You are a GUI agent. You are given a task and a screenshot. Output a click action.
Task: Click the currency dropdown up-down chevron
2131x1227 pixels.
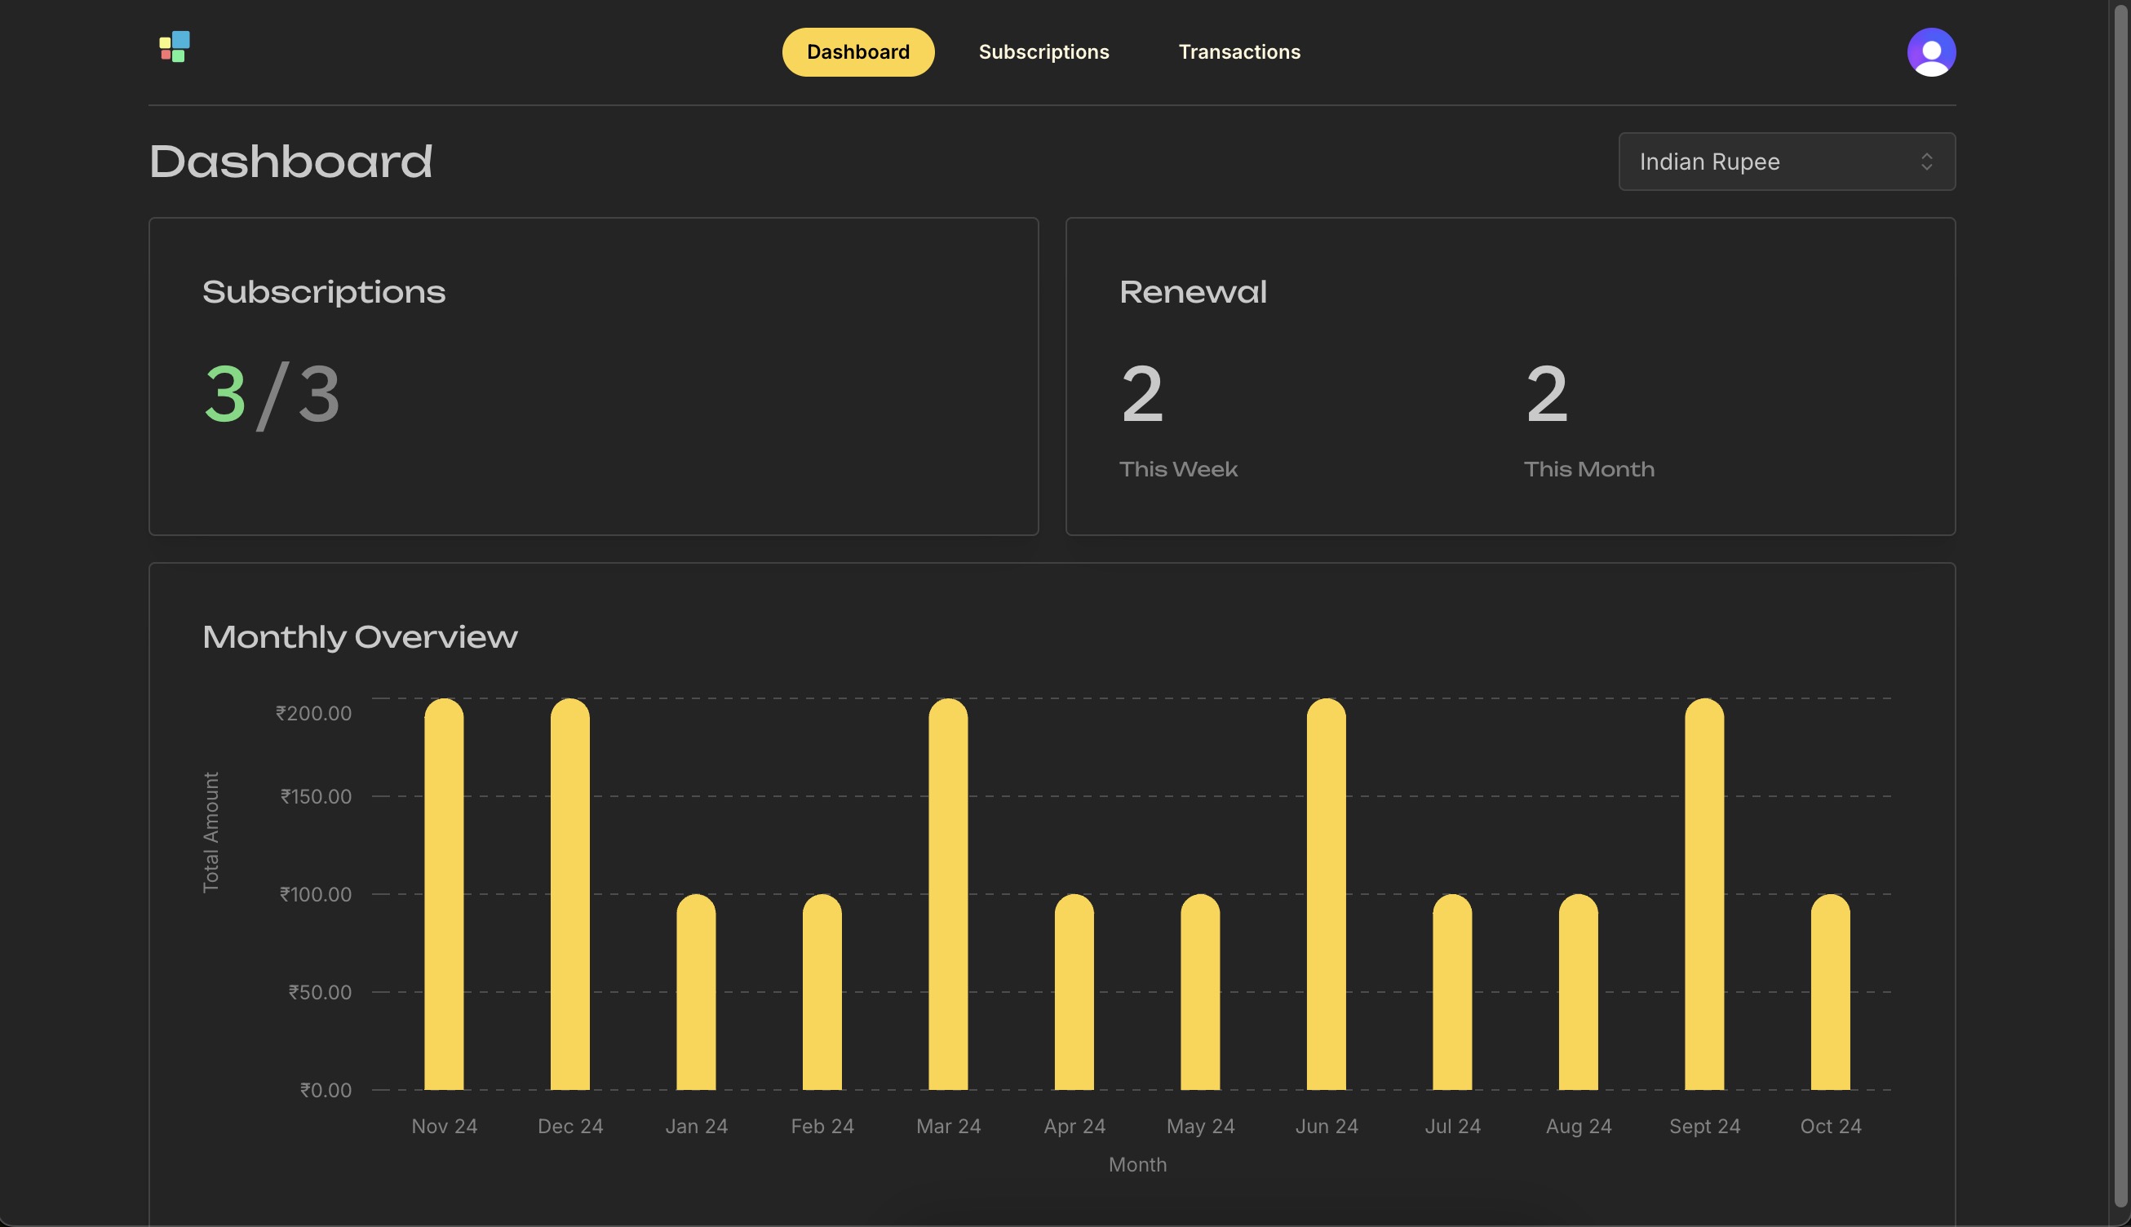1926,162
